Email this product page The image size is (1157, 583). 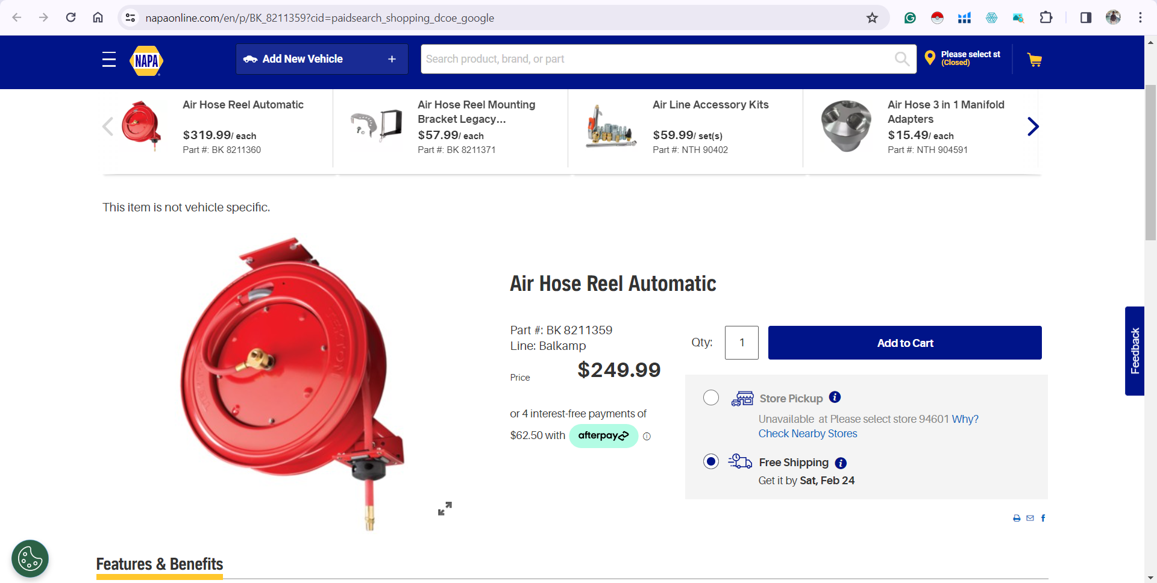pos(1030,518)
